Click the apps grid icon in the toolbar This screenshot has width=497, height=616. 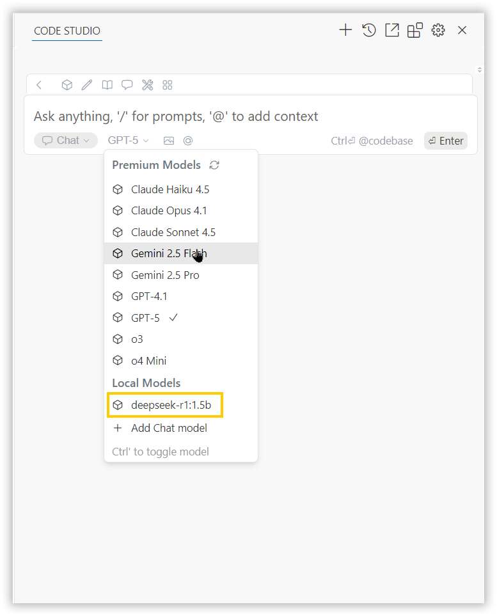pyautogui.click(x=167, y=84)
